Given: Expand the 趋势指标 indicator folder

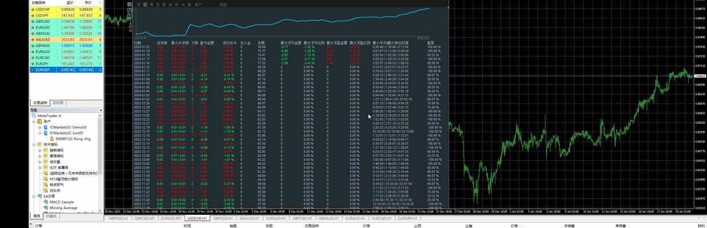Looking at the screenshot, I should (40, 150).
